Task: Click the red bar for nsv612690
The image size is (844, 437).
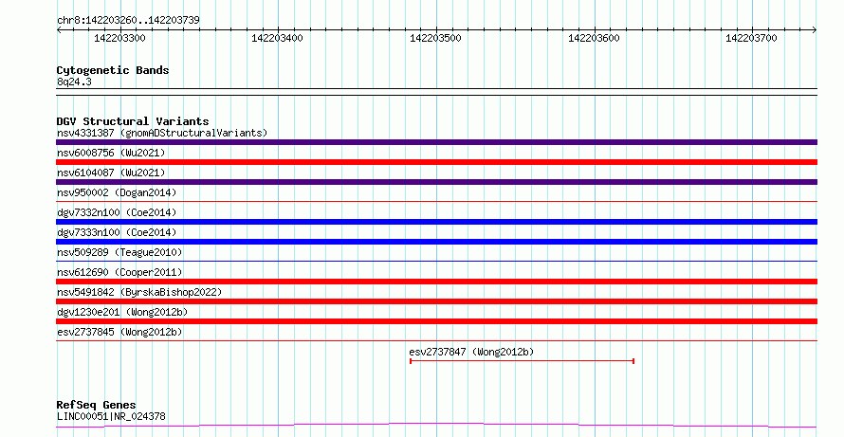Action: tap(436, 282)
